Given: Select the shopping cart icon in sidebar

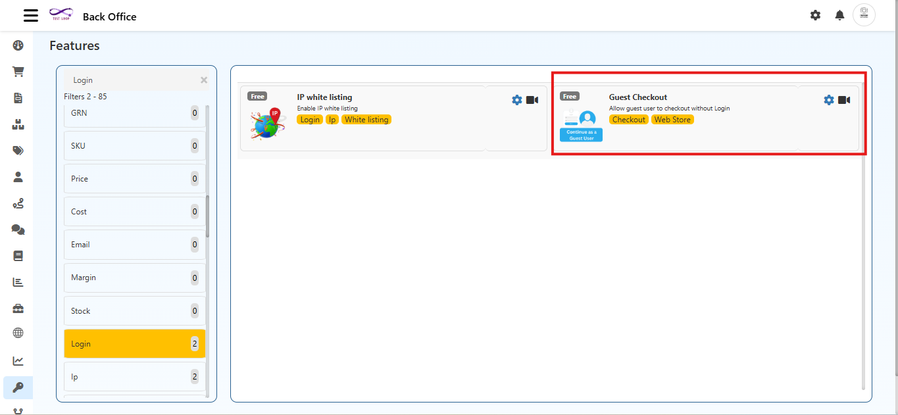Looking at the screenshot, I should [18, 71].
